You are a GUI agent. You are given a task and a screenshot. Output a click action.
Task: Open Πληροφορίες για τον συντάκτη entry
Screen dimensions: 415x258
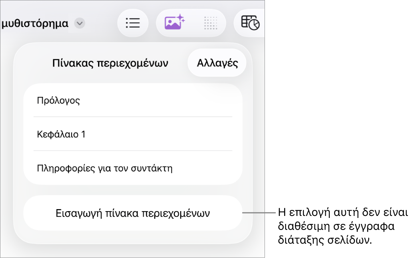133,168
